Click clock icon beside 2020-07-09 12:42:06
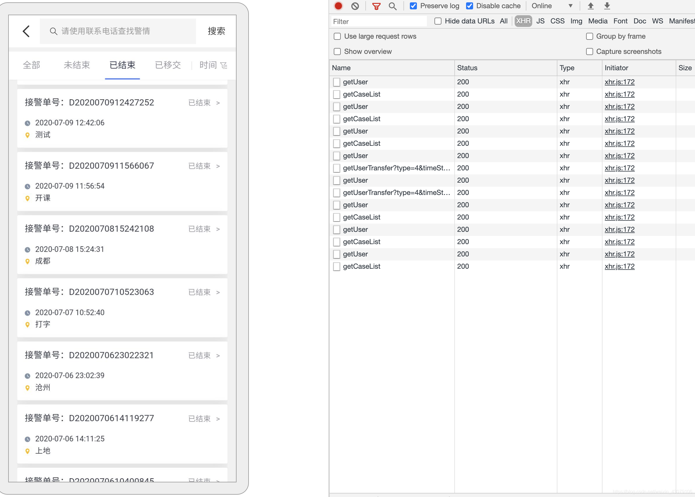This screenshot has height=497, width=695. (x=28, y=123)
